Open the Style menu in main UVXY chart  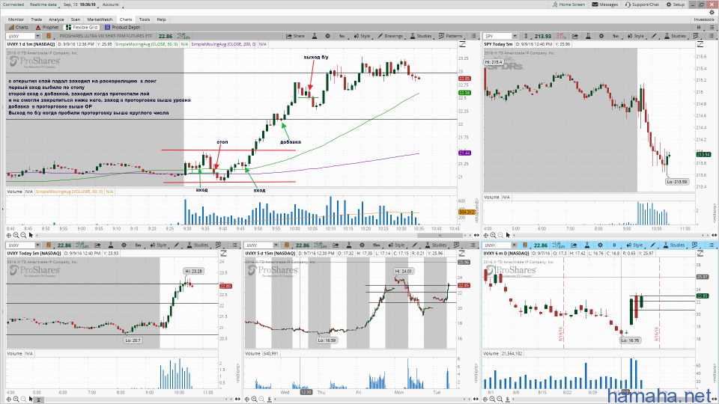coord(362,36)
